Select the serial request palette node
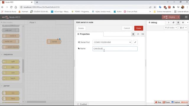Screen dimensions: 189x106 (x=11, y=47)
